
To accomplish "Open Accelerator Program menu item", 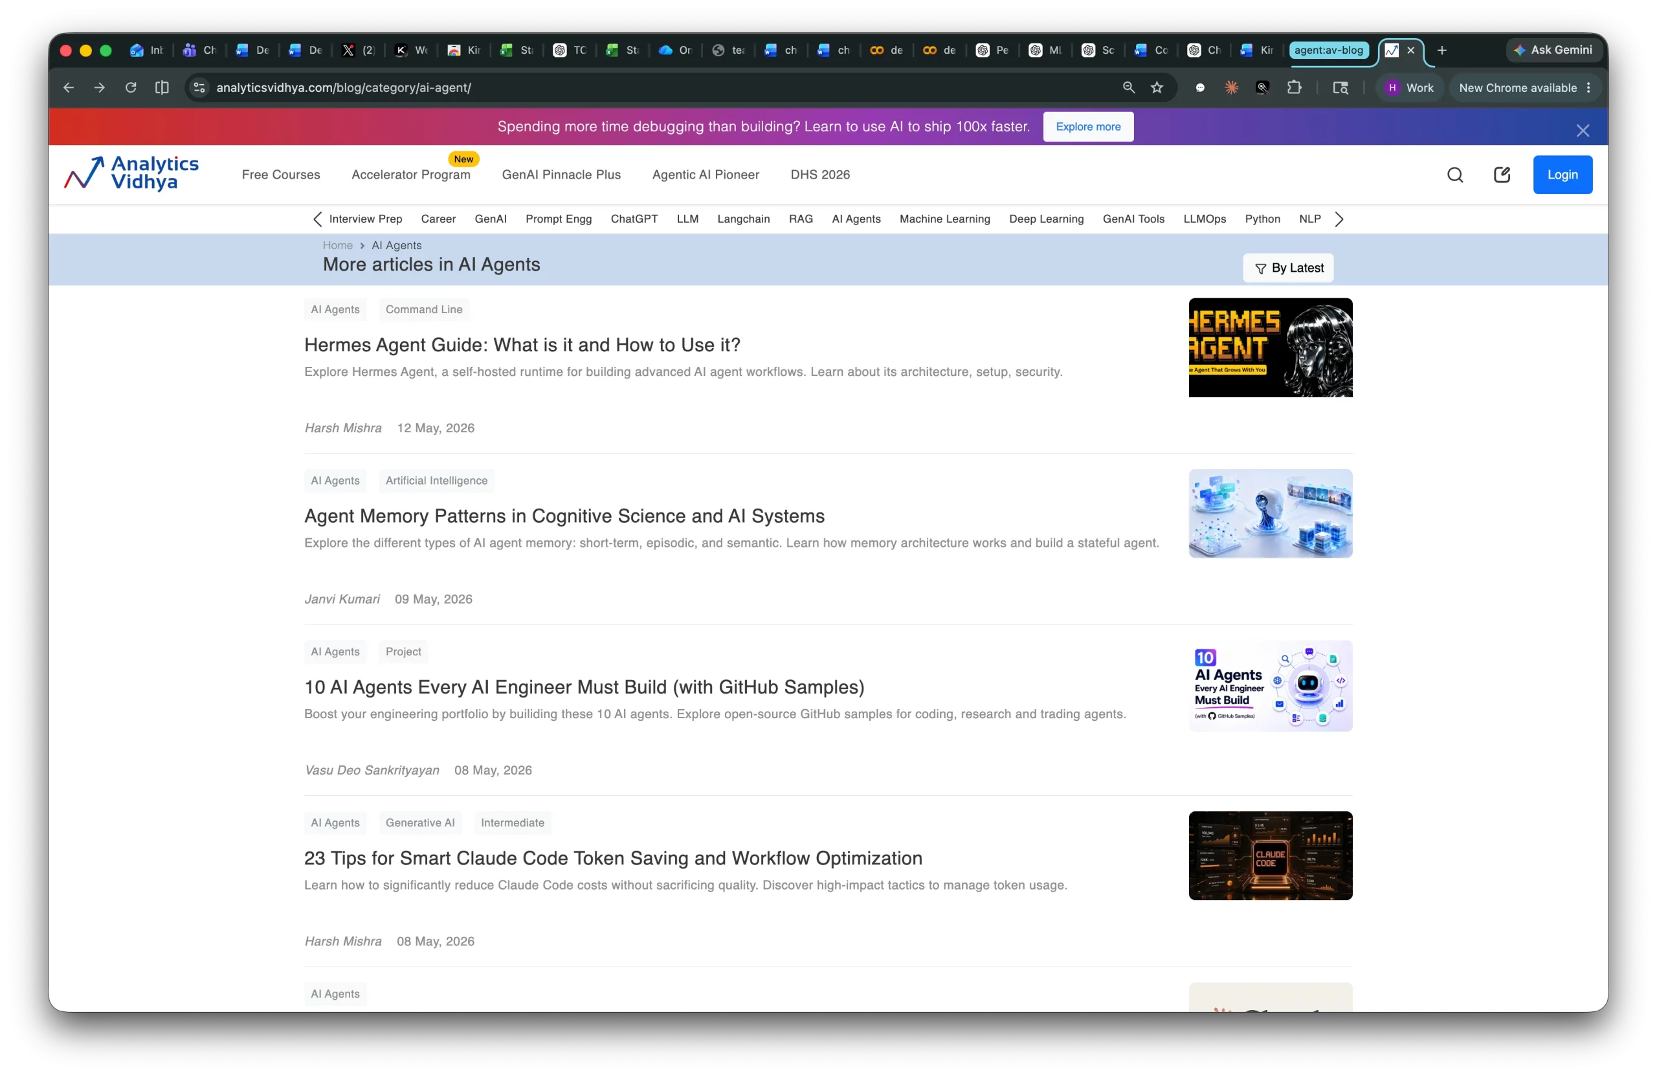I will pyautogui.click(x=411, y=175).
